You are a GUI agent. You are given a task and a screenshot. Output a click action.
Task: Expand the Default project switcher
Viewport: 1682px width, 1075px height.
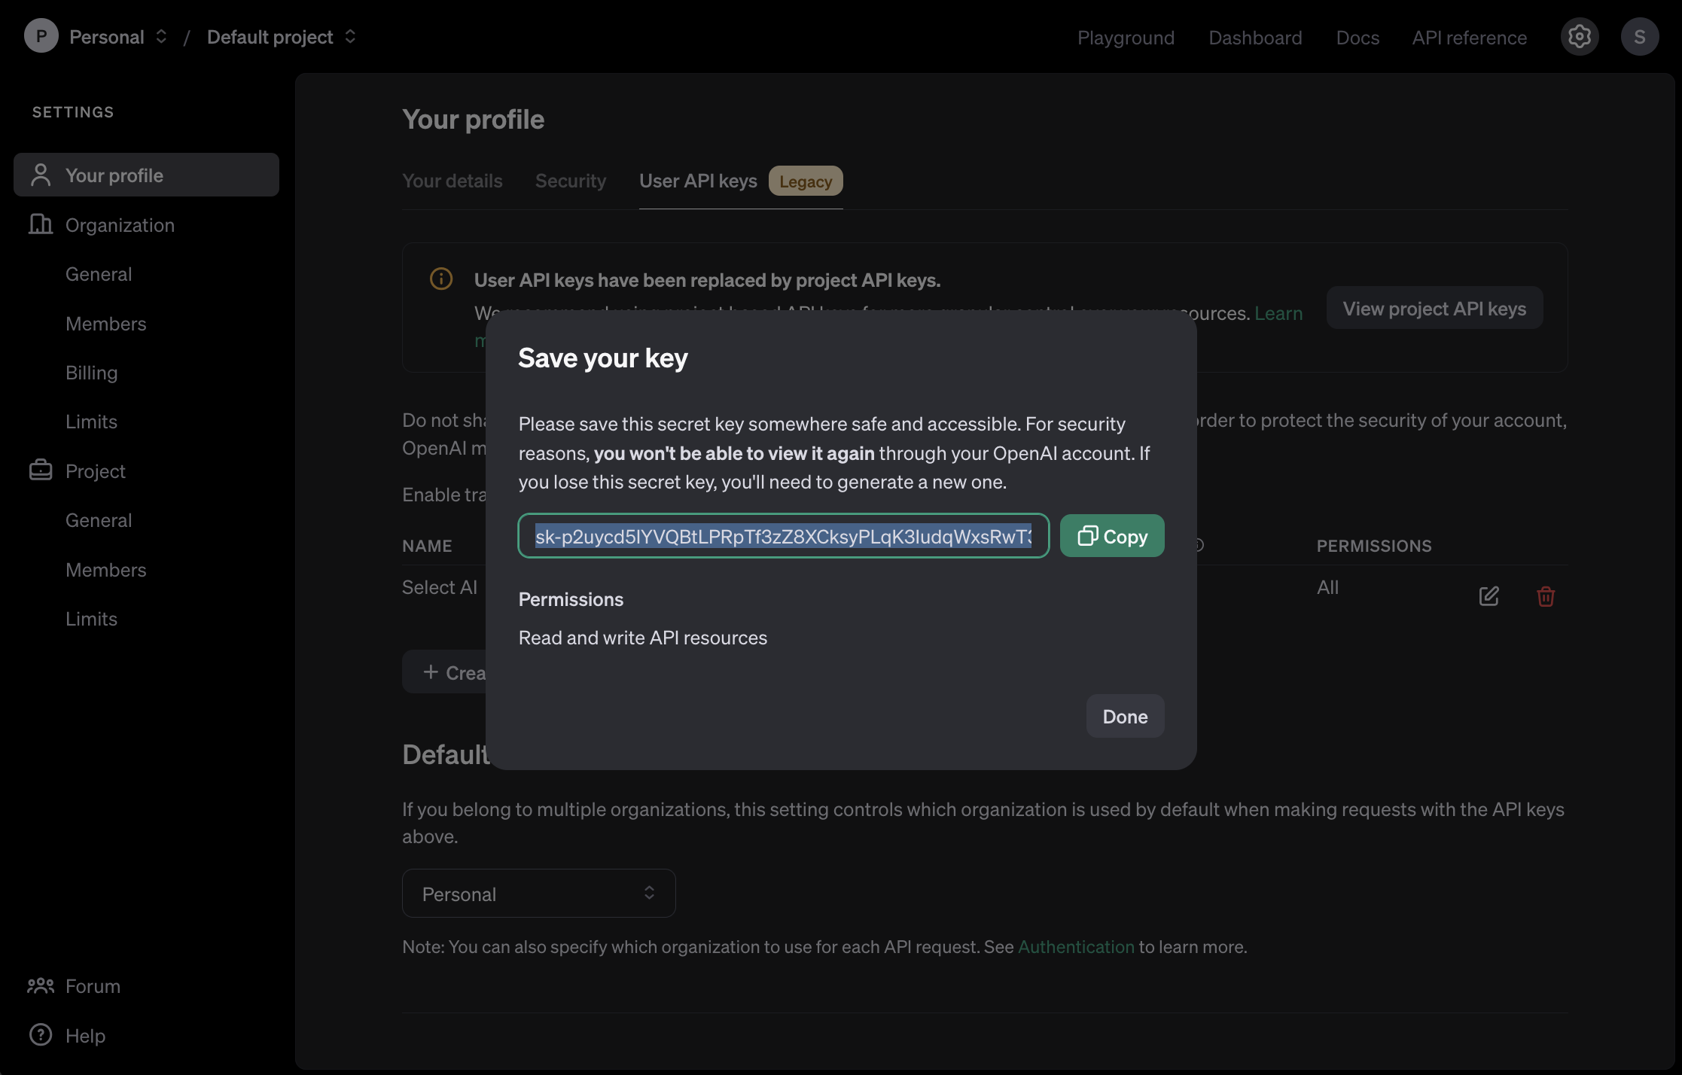click(280, 37)
